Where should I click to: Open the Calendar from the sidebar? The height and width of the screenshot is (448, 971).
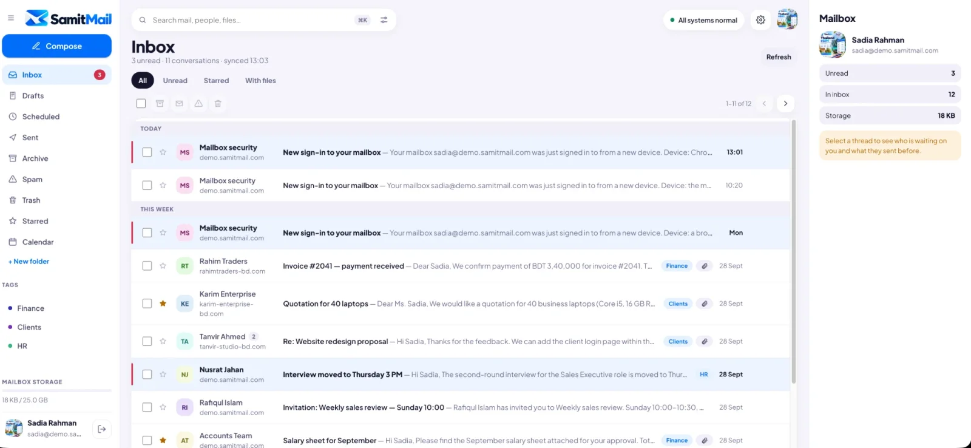click(56, 242)
